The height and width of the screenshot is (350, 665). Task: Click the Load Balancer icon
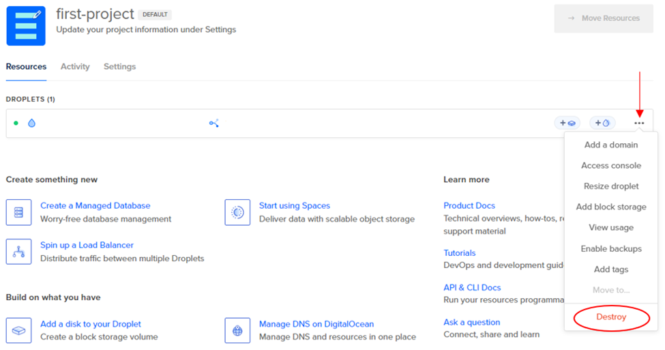click(x=18, y=252)
